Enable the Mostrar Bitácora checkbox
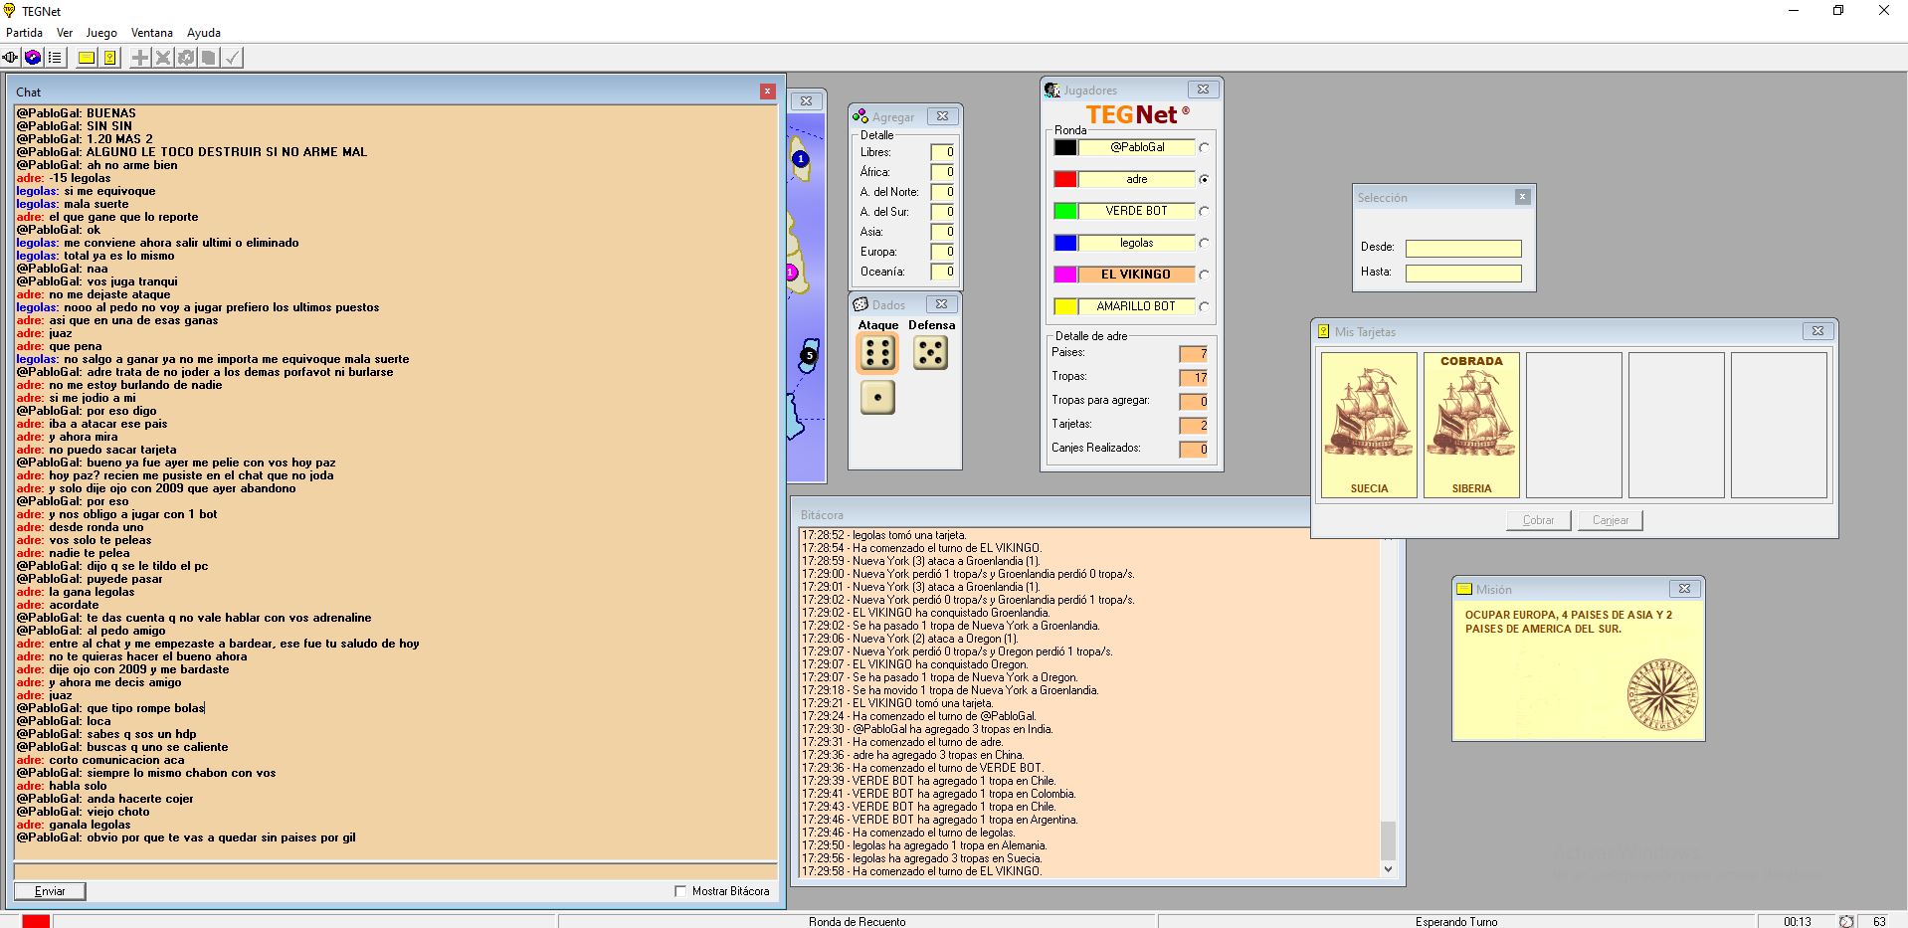 click(x=680, y=891)
